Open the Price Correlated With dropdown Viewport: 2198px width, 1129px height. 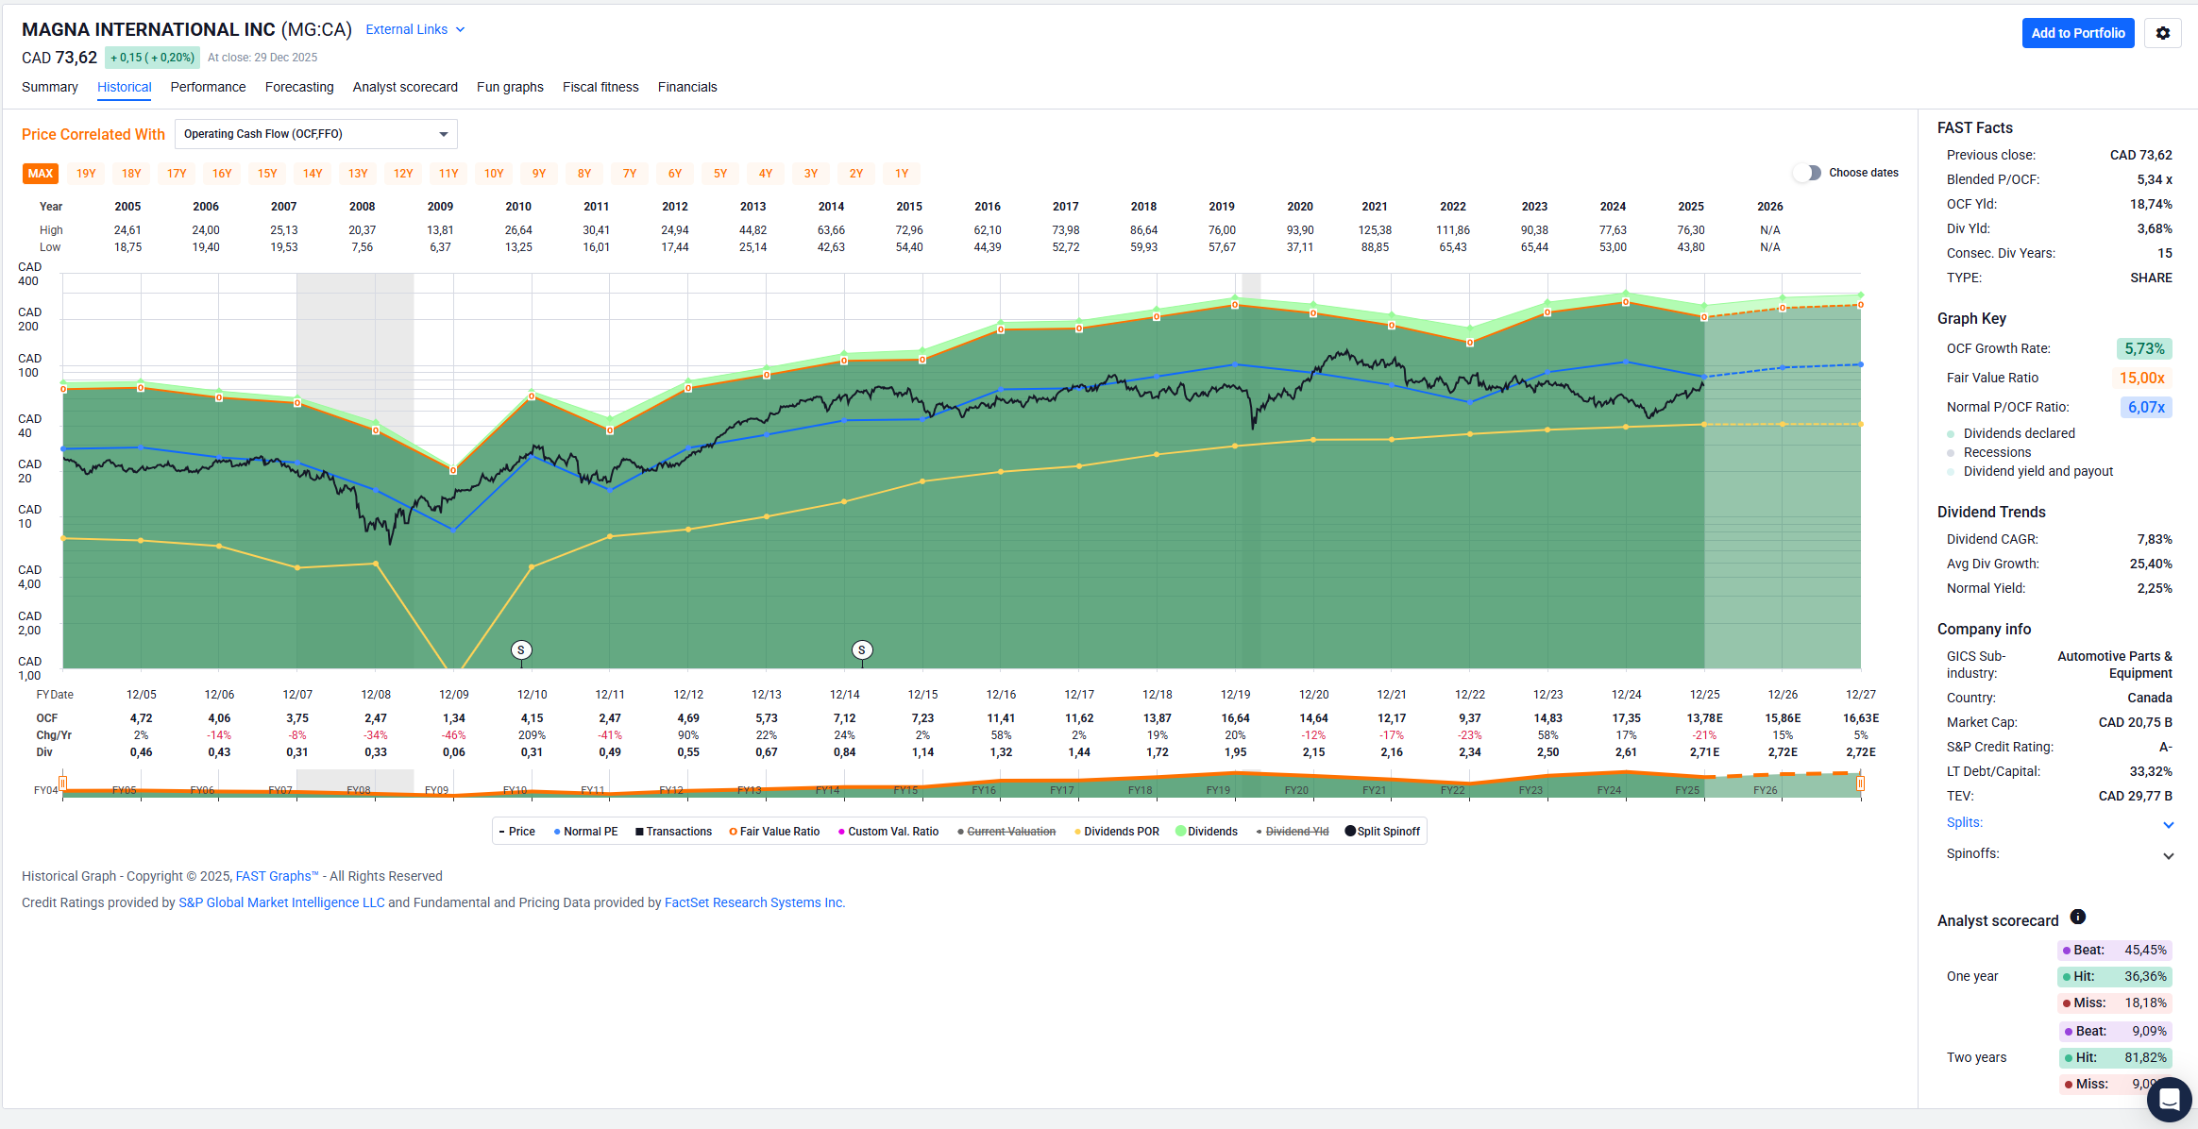click(315, 134)
